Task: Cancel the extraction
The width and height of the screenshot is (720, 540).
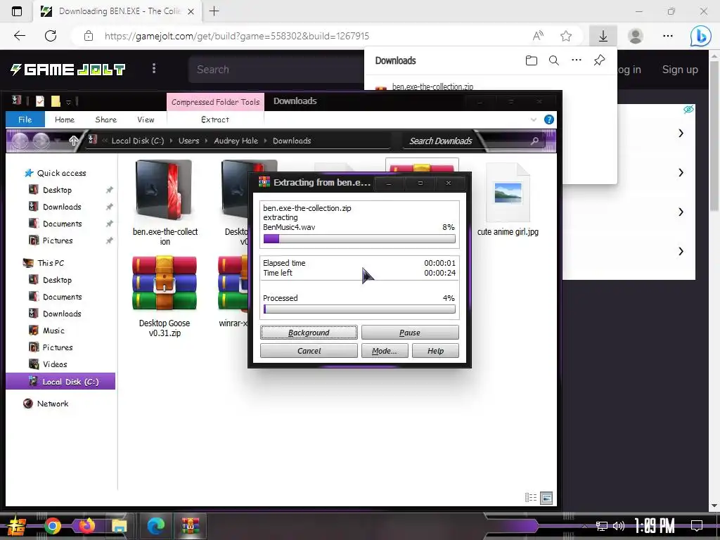Action: click(309, 351)
